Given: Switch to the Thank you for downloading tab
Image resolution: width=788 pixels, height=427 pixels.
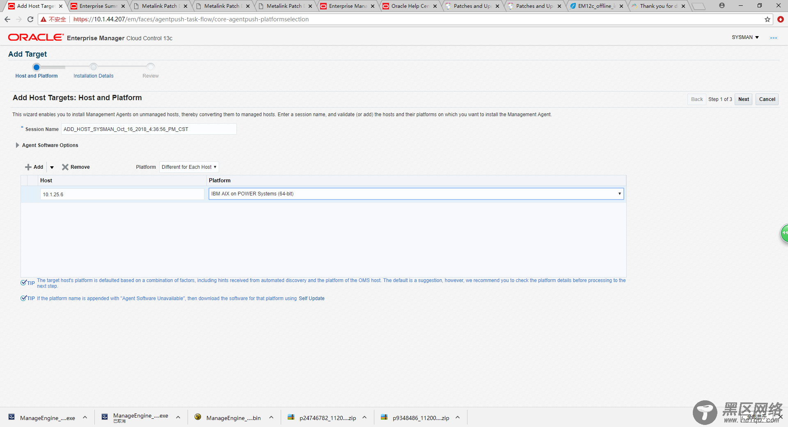Looking at the screenshot, I should pyautogui.click(x=658, y=6).
